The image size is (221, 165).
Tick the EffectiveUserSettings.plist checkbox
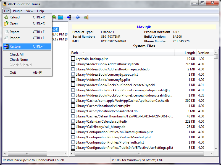pyautogui.click(x=73, y=147)
